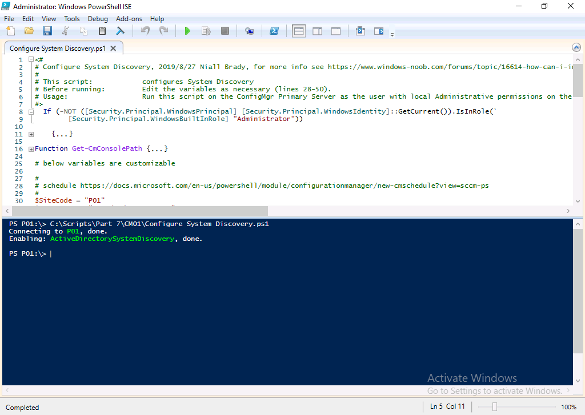Expand the Get-CmConsolePath function at line 16
This screenshot has height=415, width=585.
pos(31,149)
